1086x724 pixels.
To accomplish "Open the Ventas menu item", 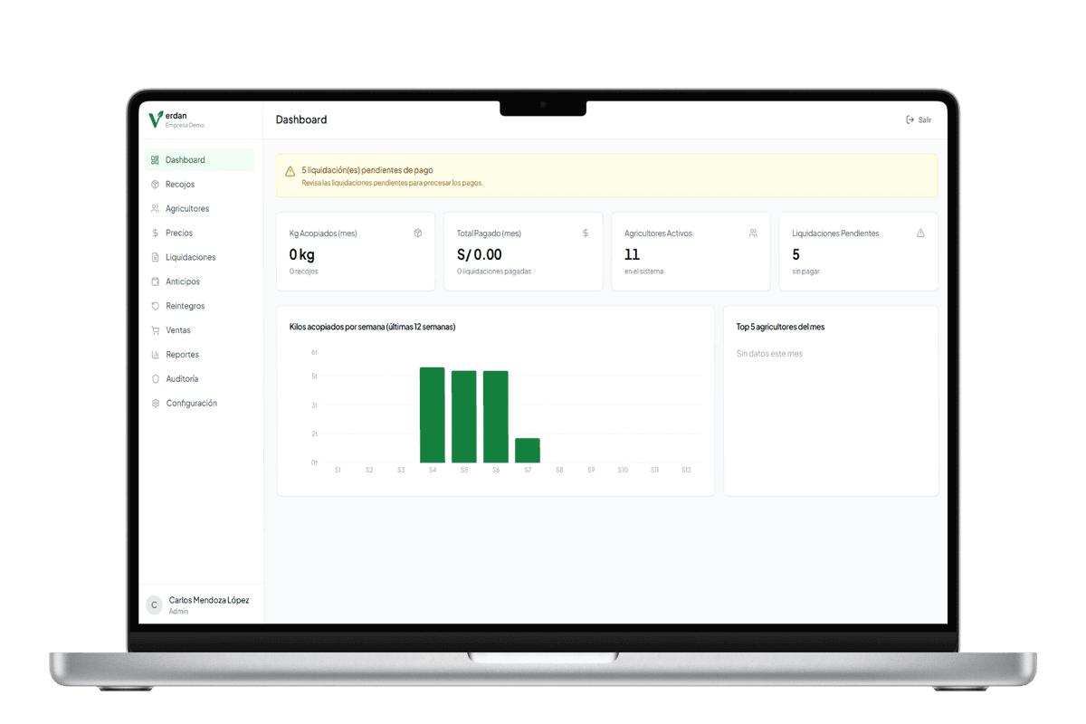I will [x=199, y=330].
